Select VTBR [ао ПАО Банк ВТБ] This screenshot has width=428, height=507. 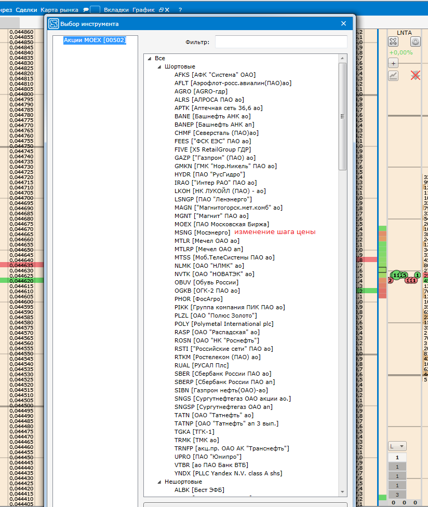pos(211,465)
